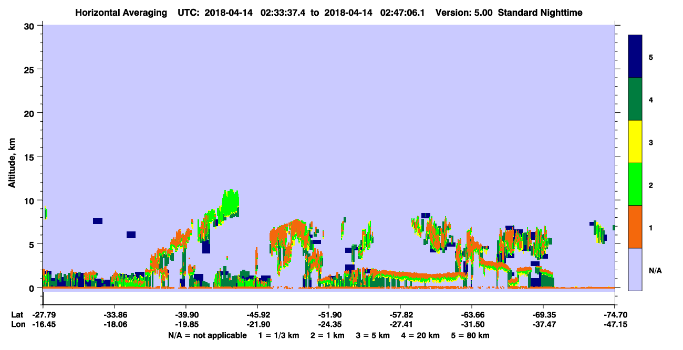Click longitude value -31.50
This screenshot has height=350, width=683.
[472, 325]
